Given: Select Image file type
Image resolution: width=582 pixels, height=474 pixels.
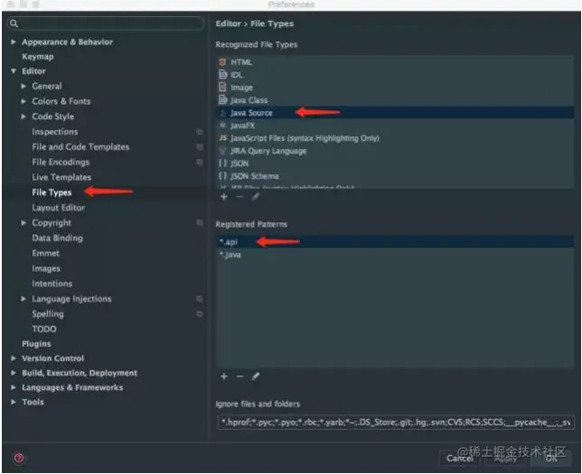Looking at the screenshot, I should 395,88.
